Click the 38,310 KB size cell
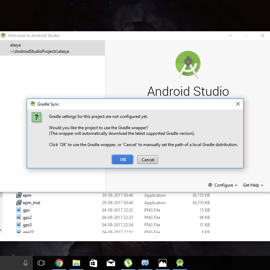This screenshot has width=270, height=270. (x=201, y=203)
